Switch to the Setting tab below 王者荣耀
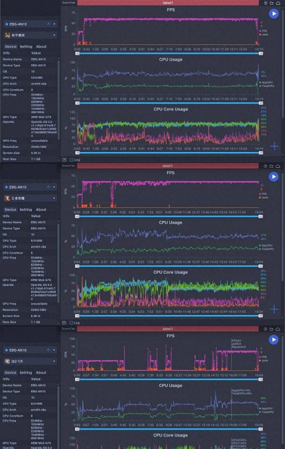The image size is (285, 449). 26,209
